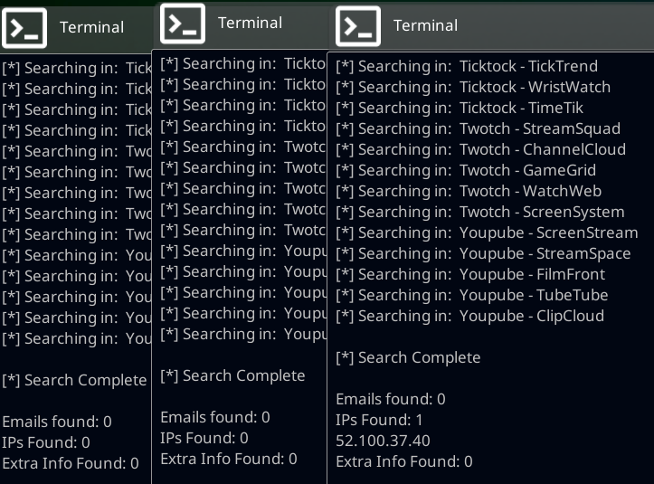
Task: Select the middle window's Terminal title bar
Action: coord(250,23)
